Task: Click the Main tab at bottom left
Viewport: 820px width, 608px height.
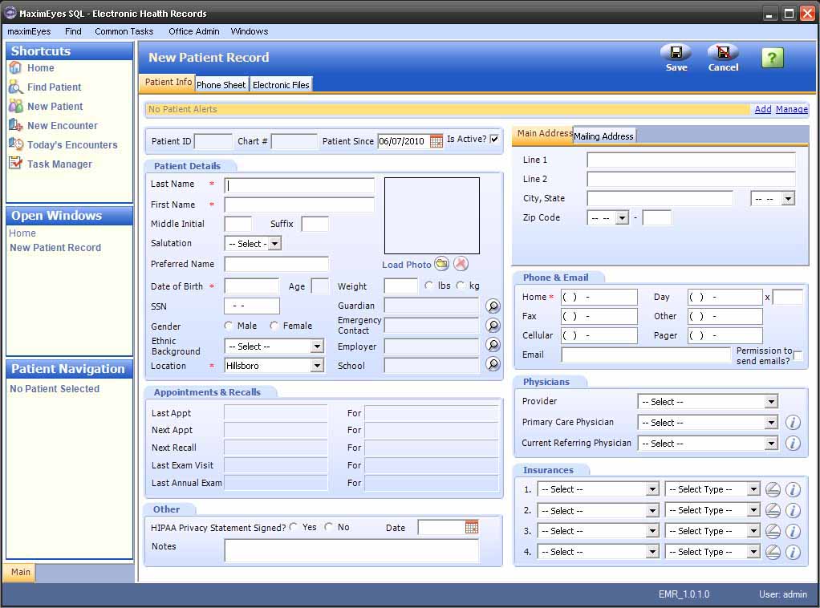Action: (20, 572)
